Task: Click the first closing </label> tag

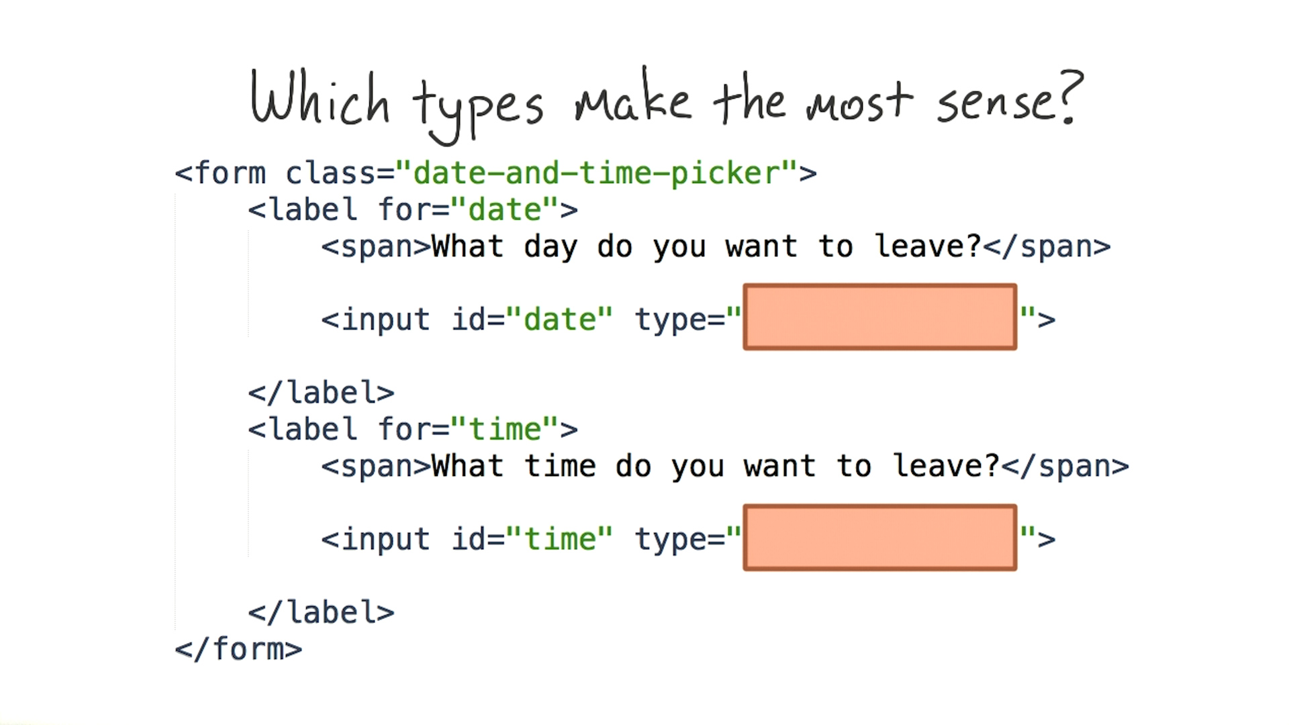Action: coord(321,393)
